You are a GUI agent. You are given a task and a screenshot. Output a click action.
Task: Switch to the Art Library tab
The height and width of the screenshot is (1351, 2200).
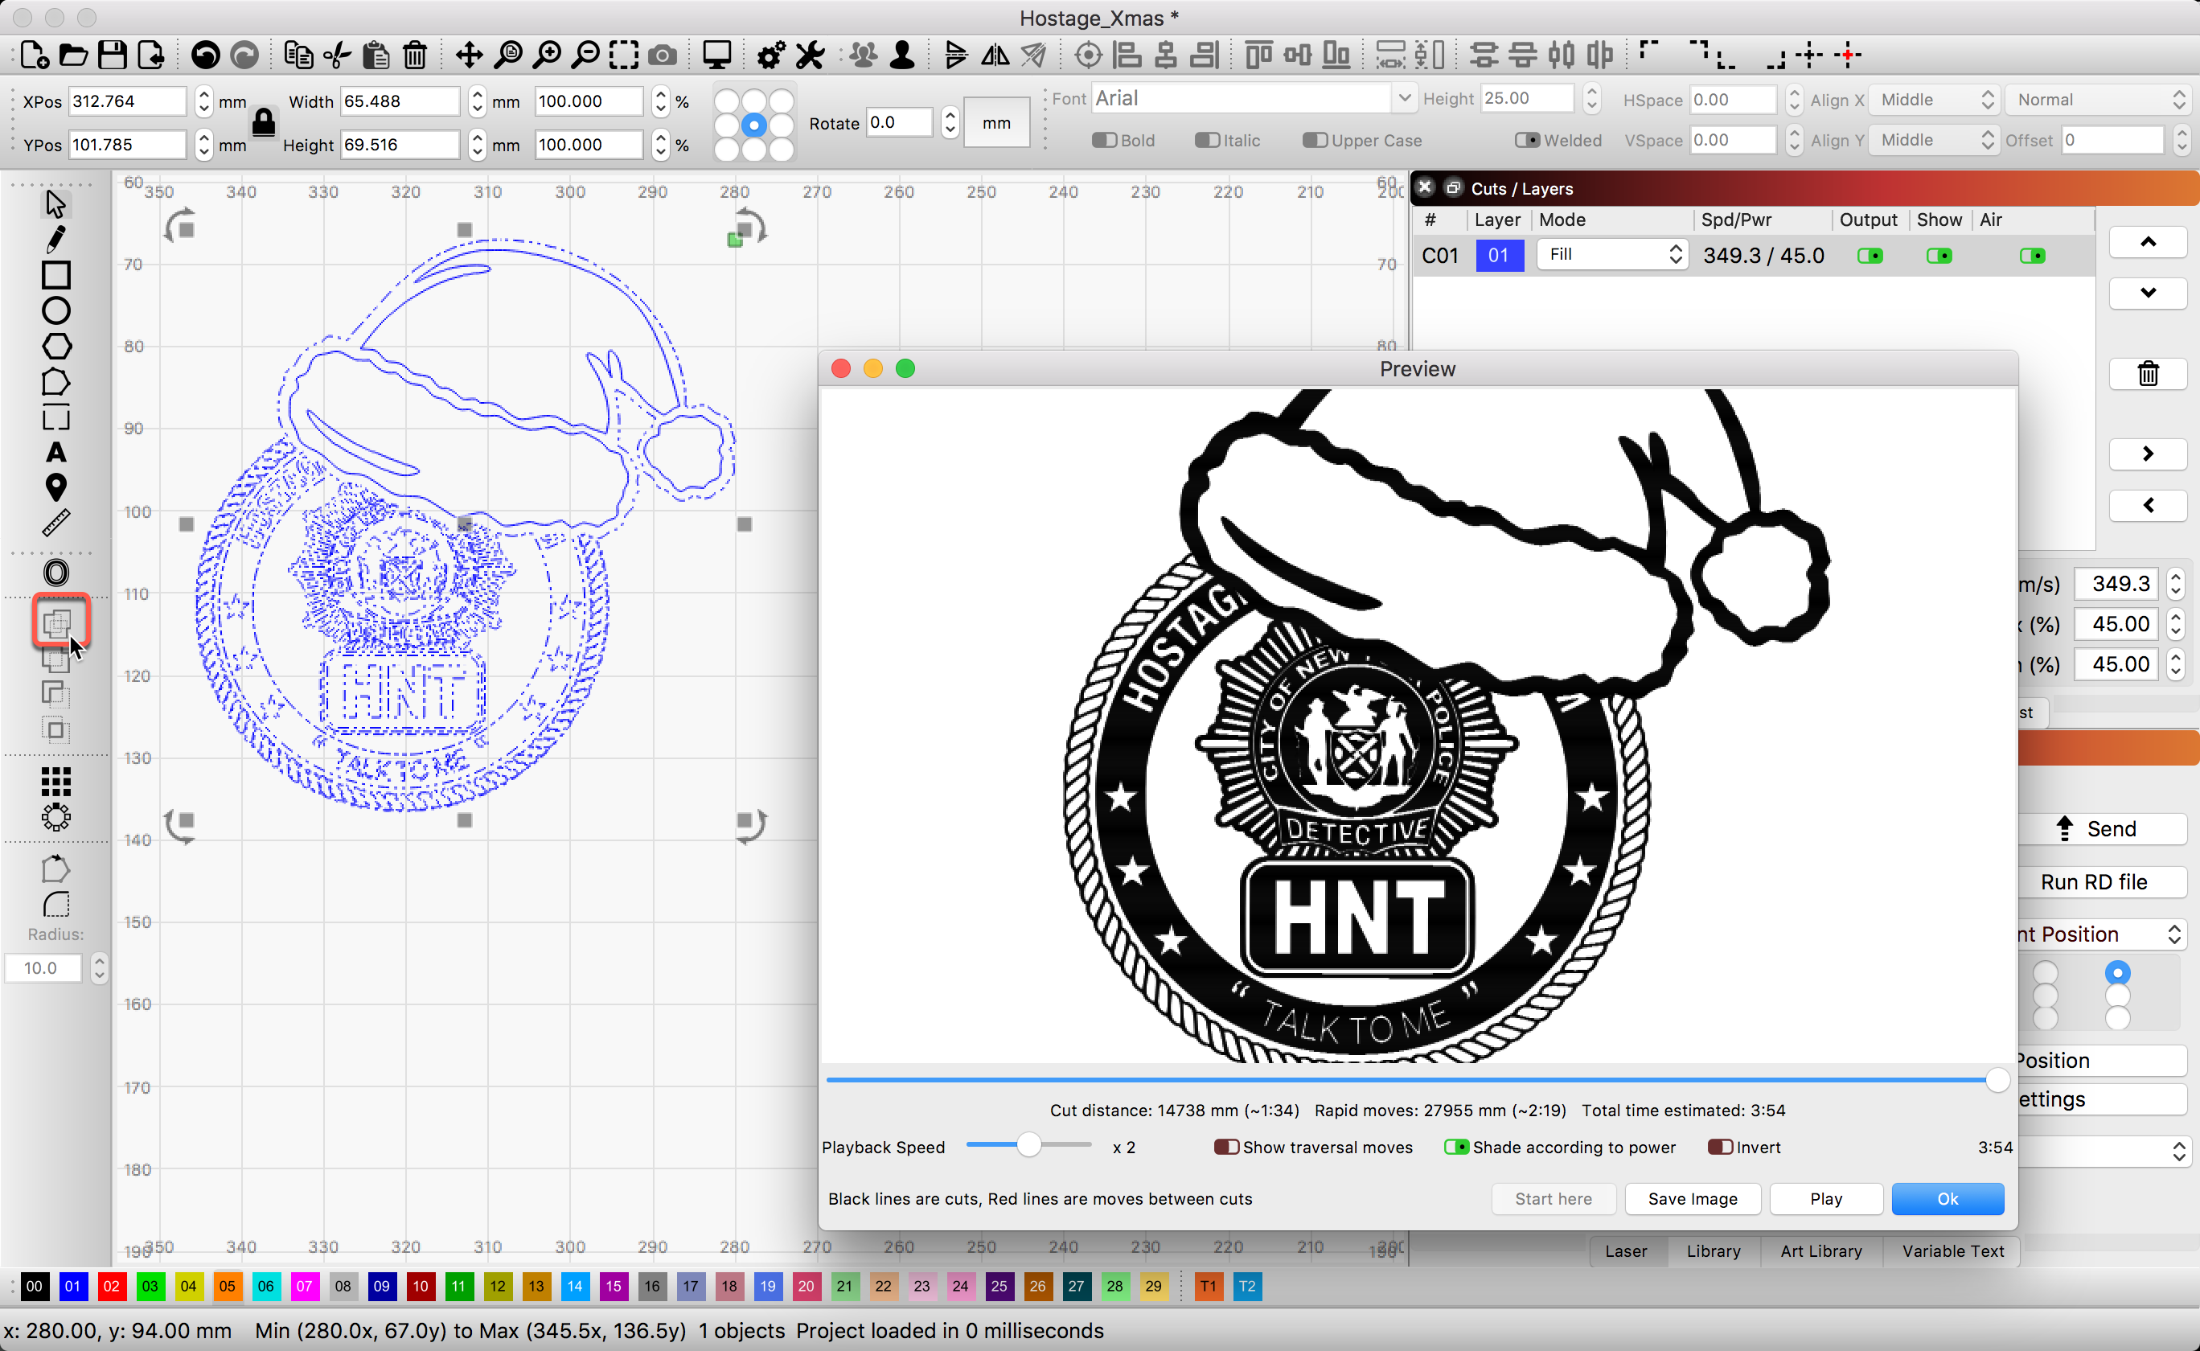(1820, 1251)
